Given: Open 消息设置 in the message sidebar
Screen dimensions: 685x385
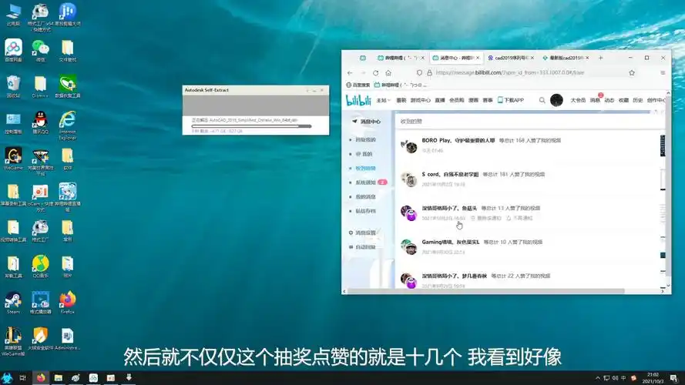Looking at the screenshot, I should pyautogui.click(x=365, y=233).
